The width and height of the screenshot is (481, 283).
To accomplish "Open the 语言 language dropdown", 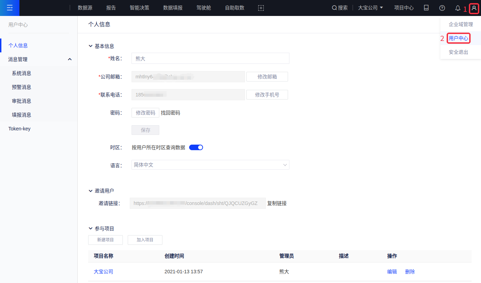I will pos(210,165).
